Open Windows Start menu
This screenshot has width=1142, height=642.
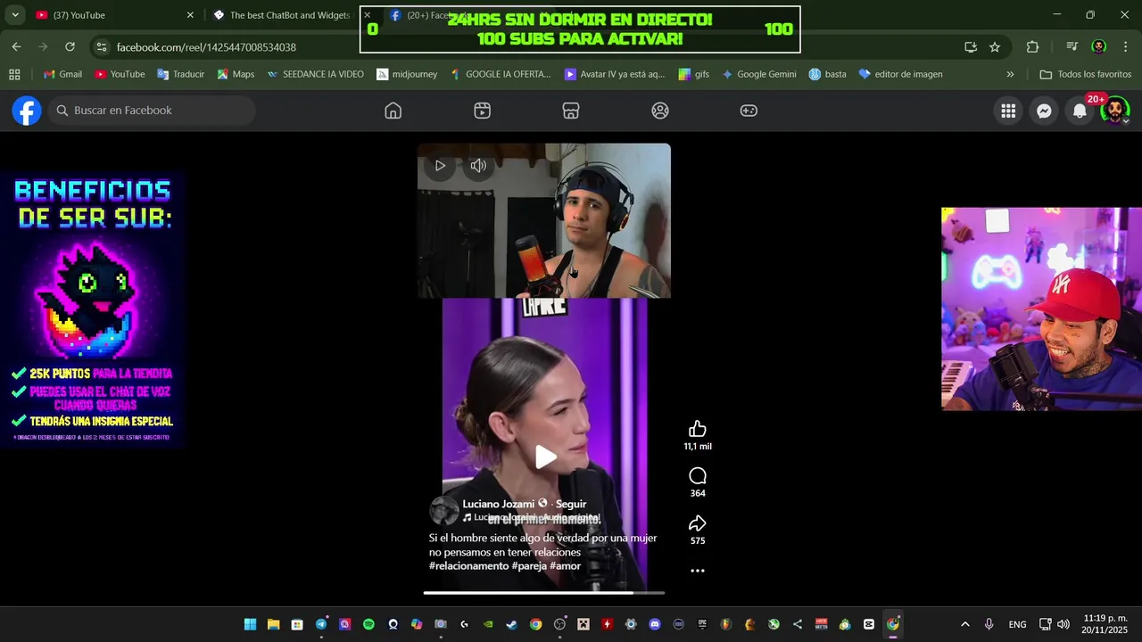(250, 624)
